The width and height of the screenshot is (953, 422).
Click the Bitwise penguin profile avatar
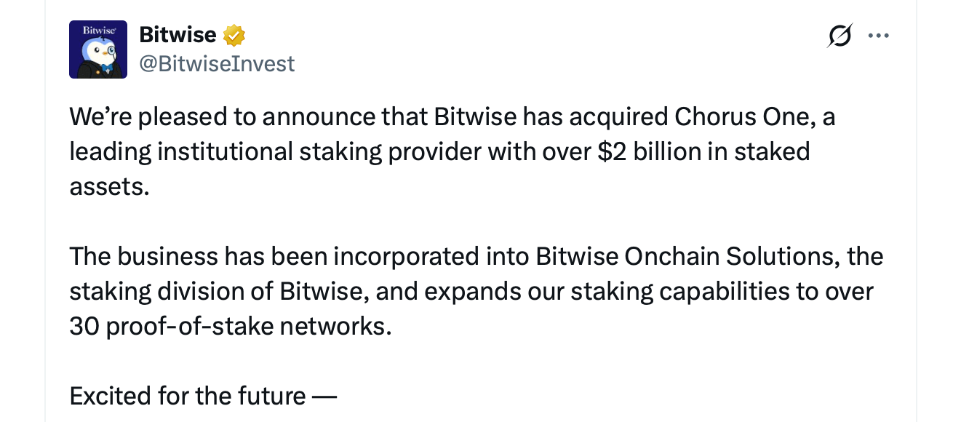coord(98,49)
